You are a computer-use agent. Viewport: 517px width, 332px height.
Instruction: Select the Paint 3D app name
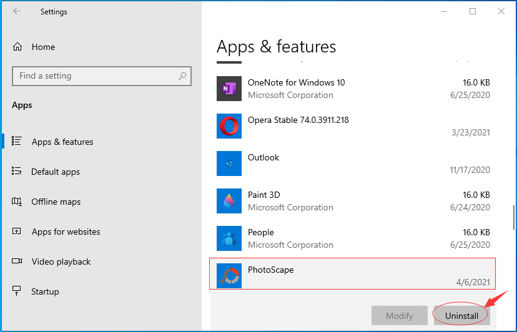pos(263,195)
